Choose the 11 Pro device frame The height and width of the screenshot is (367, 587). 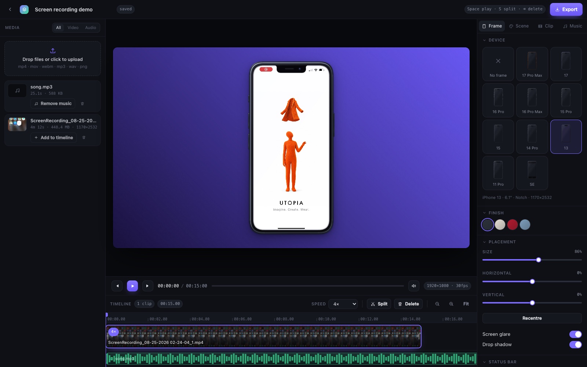pos(498,173)
